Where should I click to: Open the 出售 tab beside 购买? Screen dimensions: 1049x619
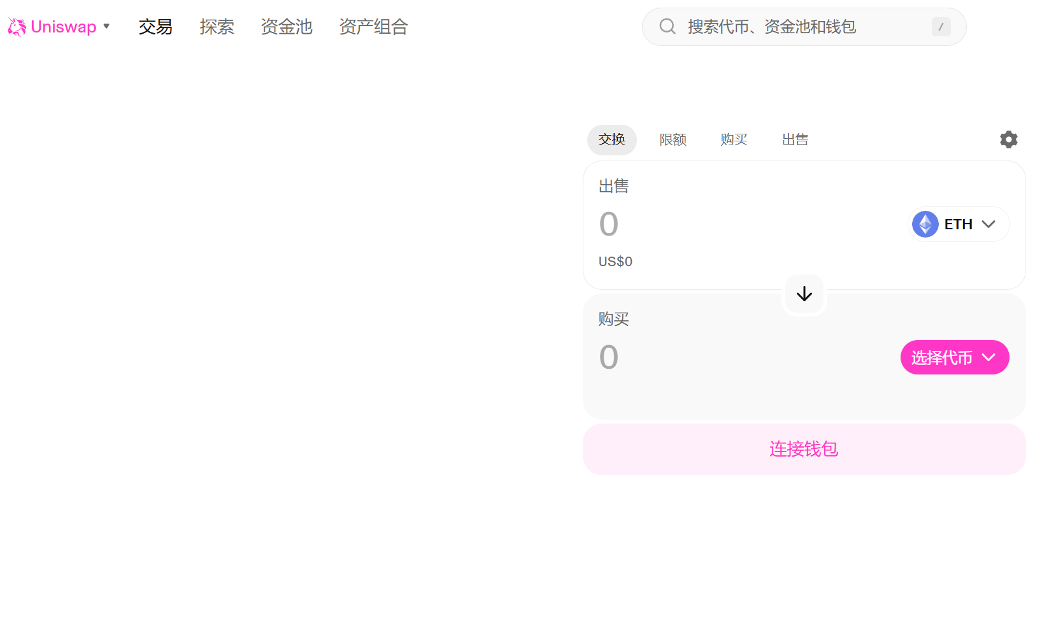pyautogui.click(x=795, y=139)
